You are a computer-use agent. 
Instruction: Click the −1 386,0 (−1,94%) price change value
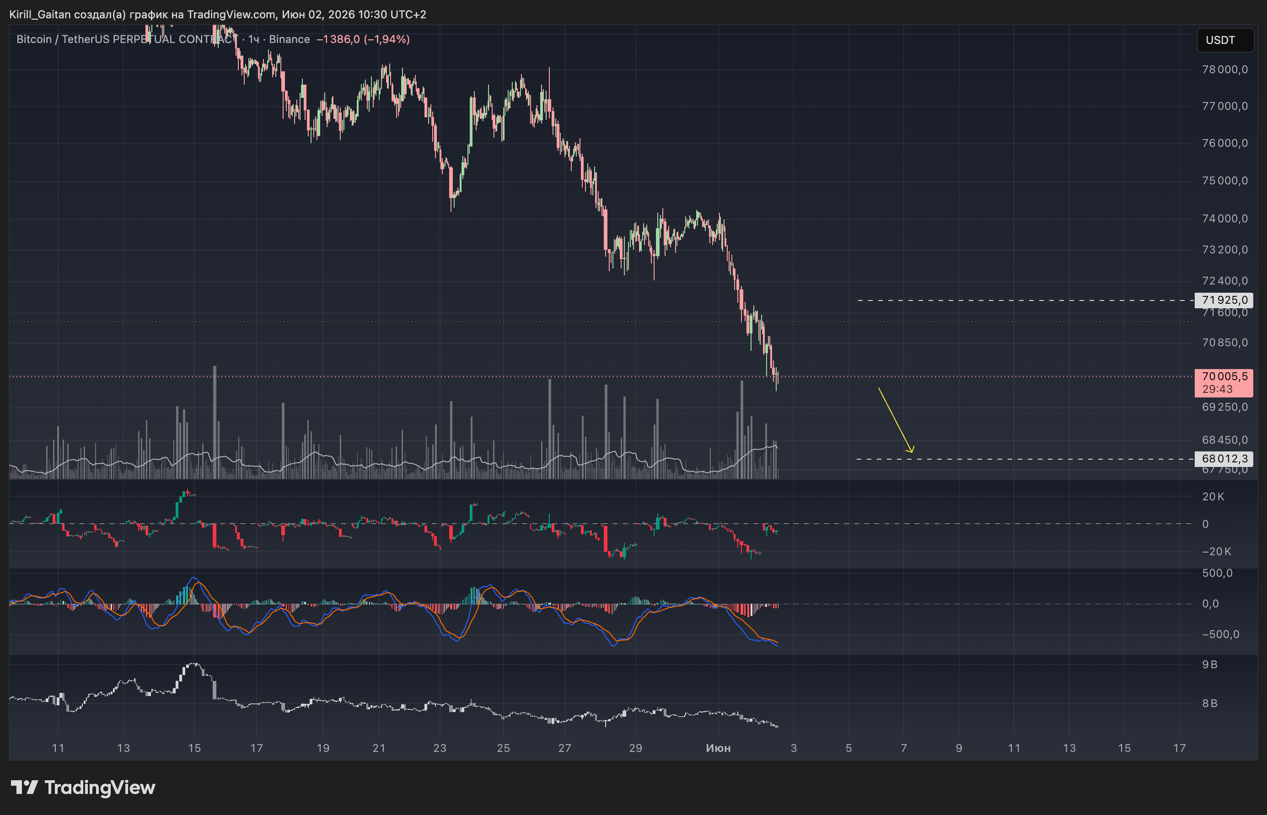(363, 39)
